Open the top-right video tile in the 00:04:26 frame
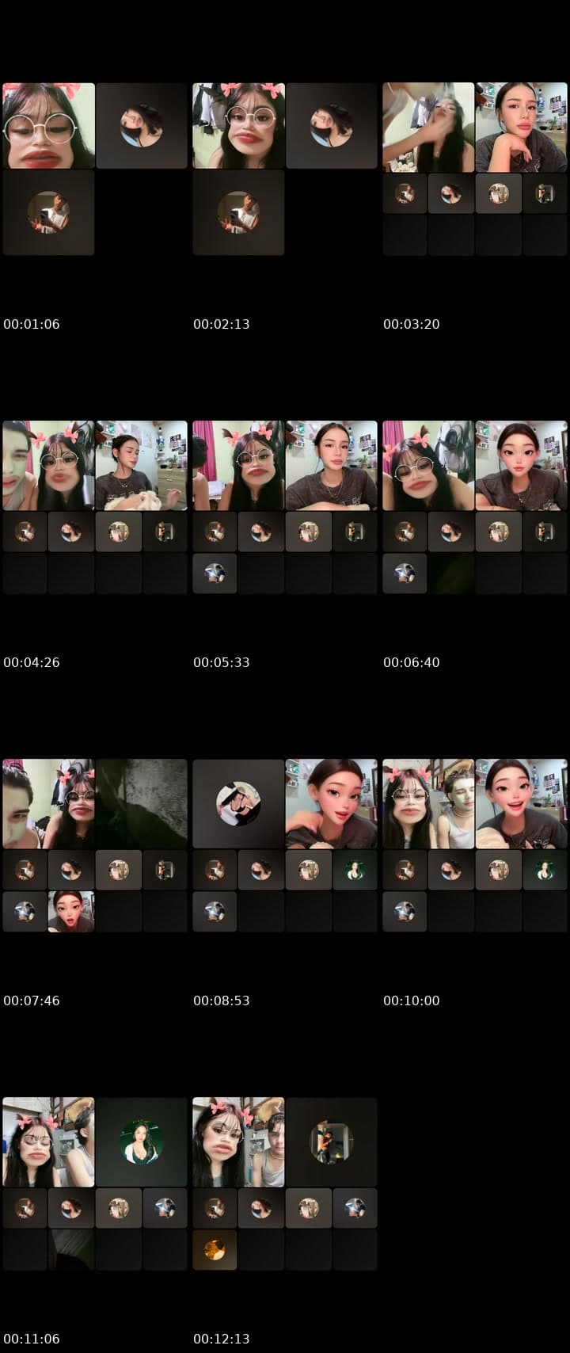Screen dimensions: 570x1353 pyautogui.click(x=142, y=466)
